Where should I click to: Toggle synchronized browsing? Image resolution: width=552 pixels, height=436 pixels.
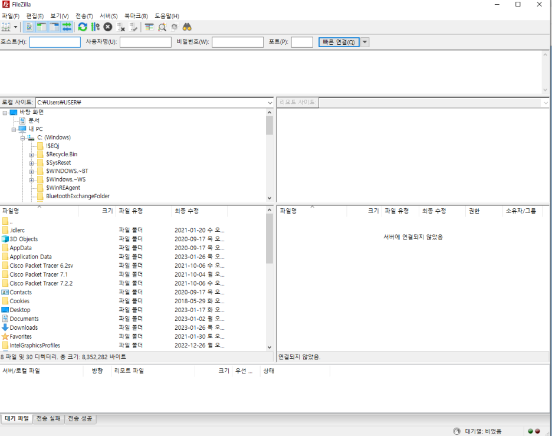(x=174, y=27)
